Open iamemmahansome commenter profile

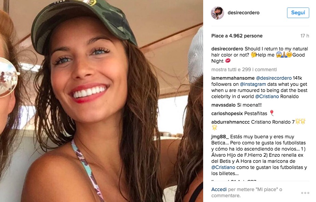(233, 78)
